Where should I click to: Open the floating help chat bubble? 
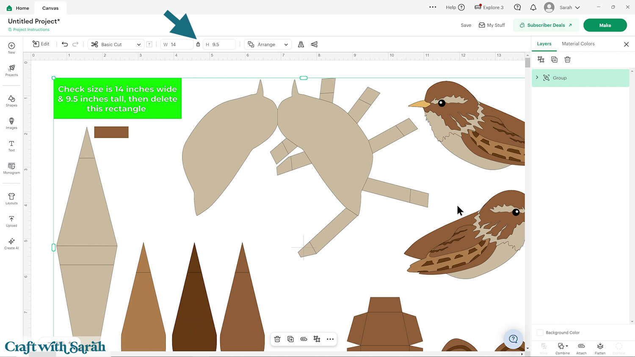click(x=514, y=339)
